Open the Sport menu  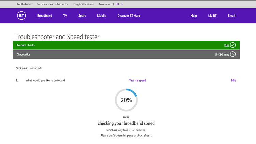click(82, 16)
